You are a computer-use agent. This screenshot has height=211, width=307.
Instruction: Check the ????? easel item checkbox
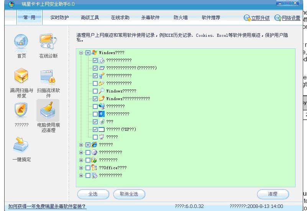95,137
